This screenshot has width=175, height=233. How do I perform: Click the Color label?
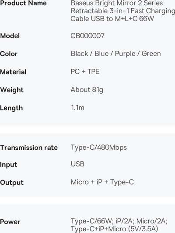click(9, 54)
